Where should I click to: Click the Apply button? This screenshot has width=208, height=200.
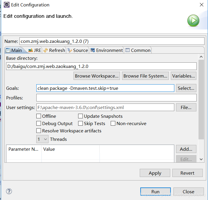tap(155, 173)
